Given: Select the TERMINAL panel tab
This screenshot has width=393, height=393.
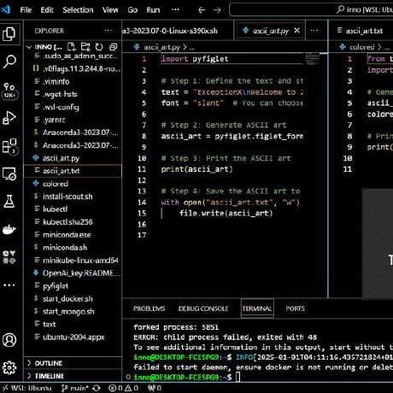Looking at the screenshot, I should 257,308.
